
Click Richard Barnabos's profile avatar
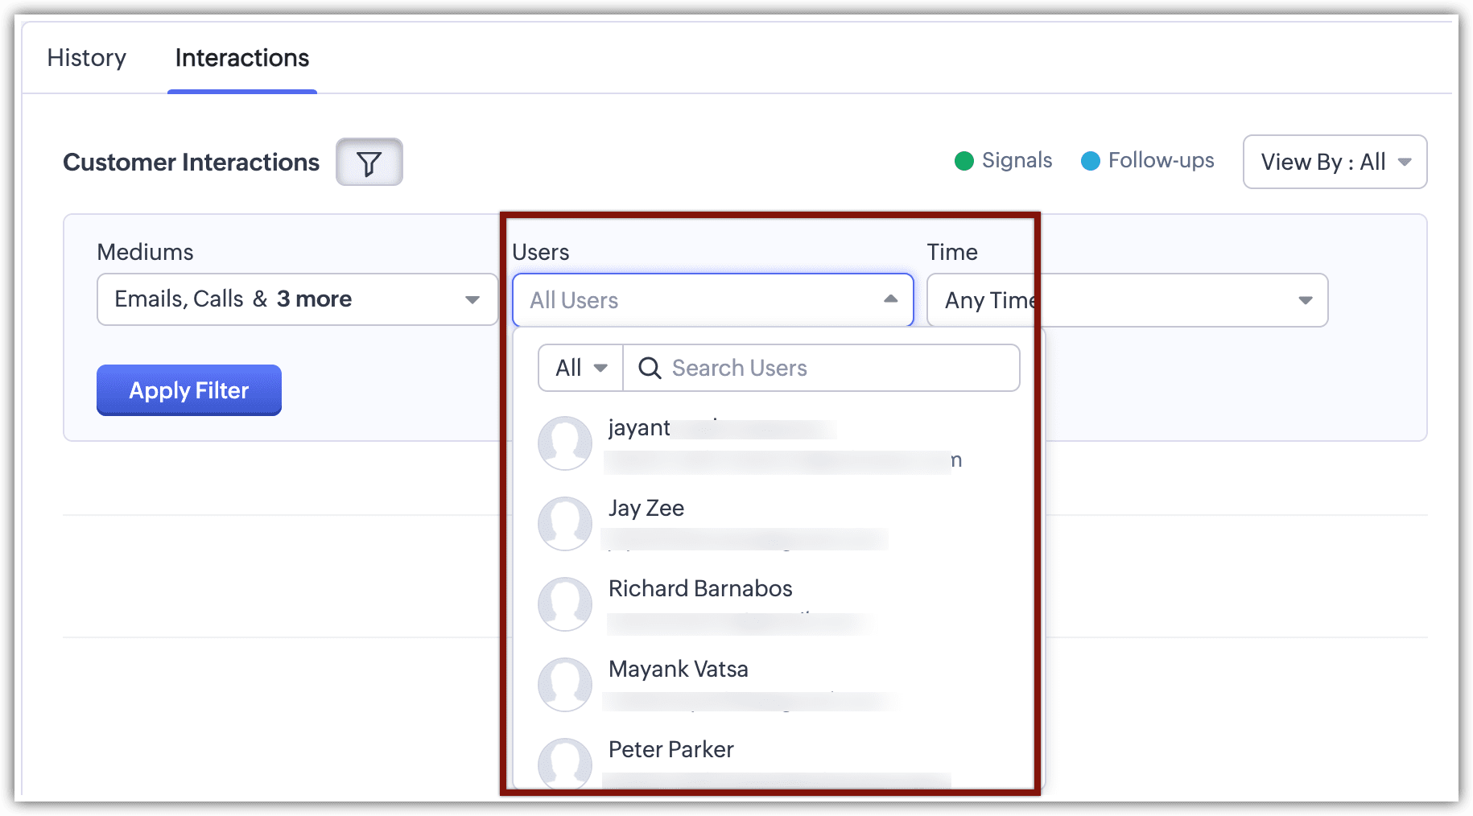[565, 604]
